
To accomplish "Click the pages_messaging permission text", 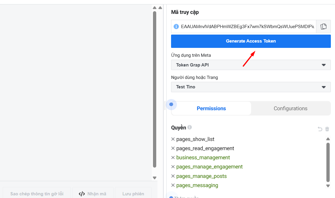I will 197,185.
